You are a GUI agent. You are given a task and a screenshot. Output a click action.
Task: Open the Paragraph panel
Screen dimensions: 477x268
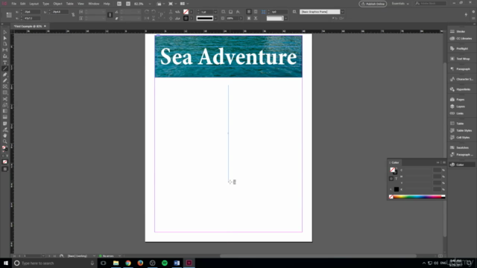coord(461,69)
